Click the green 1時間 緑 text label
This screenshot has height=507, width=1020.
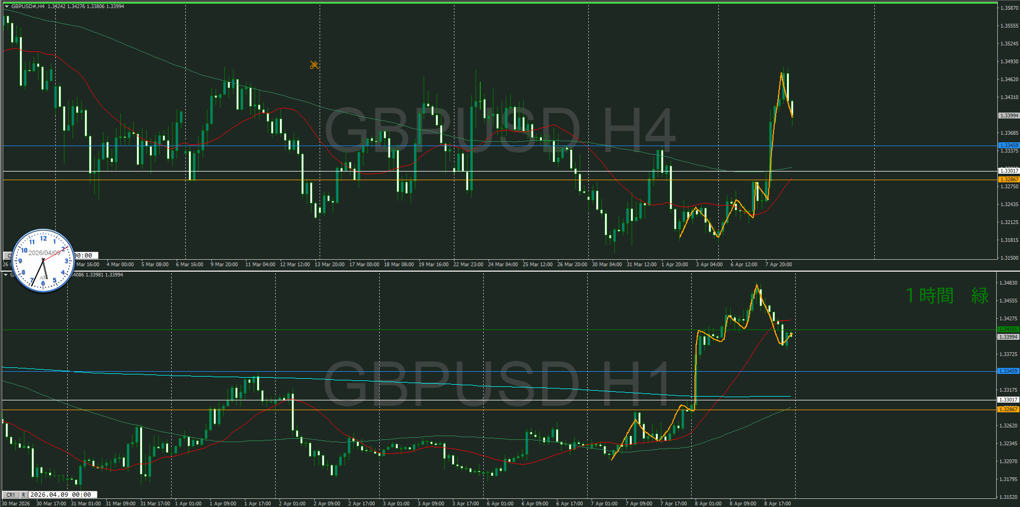tap(946, 296)
